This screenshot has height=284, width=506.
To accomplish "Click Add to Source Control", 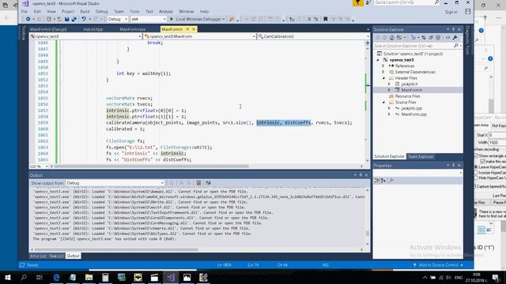I will 438,265.
